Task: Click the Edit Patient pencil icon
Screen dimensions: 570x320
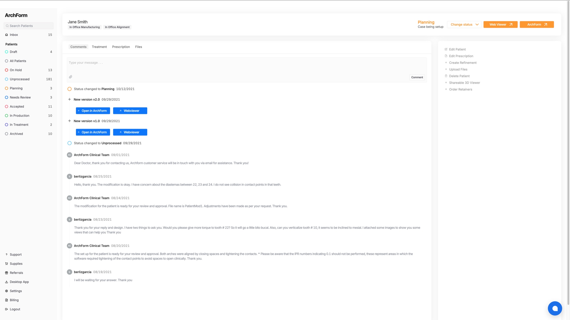Action: point(446,49)
